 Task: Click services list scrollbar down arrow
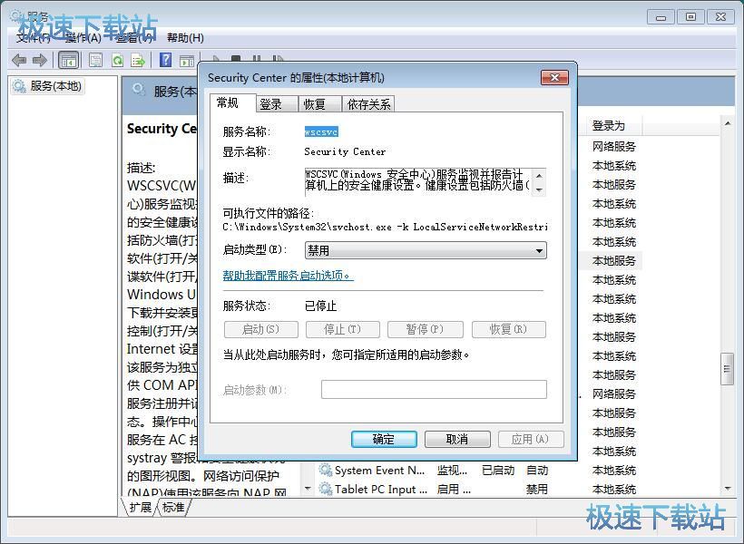727,489
